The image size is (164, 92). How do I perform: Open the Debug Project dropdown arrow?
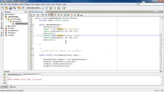pos(61,8)
